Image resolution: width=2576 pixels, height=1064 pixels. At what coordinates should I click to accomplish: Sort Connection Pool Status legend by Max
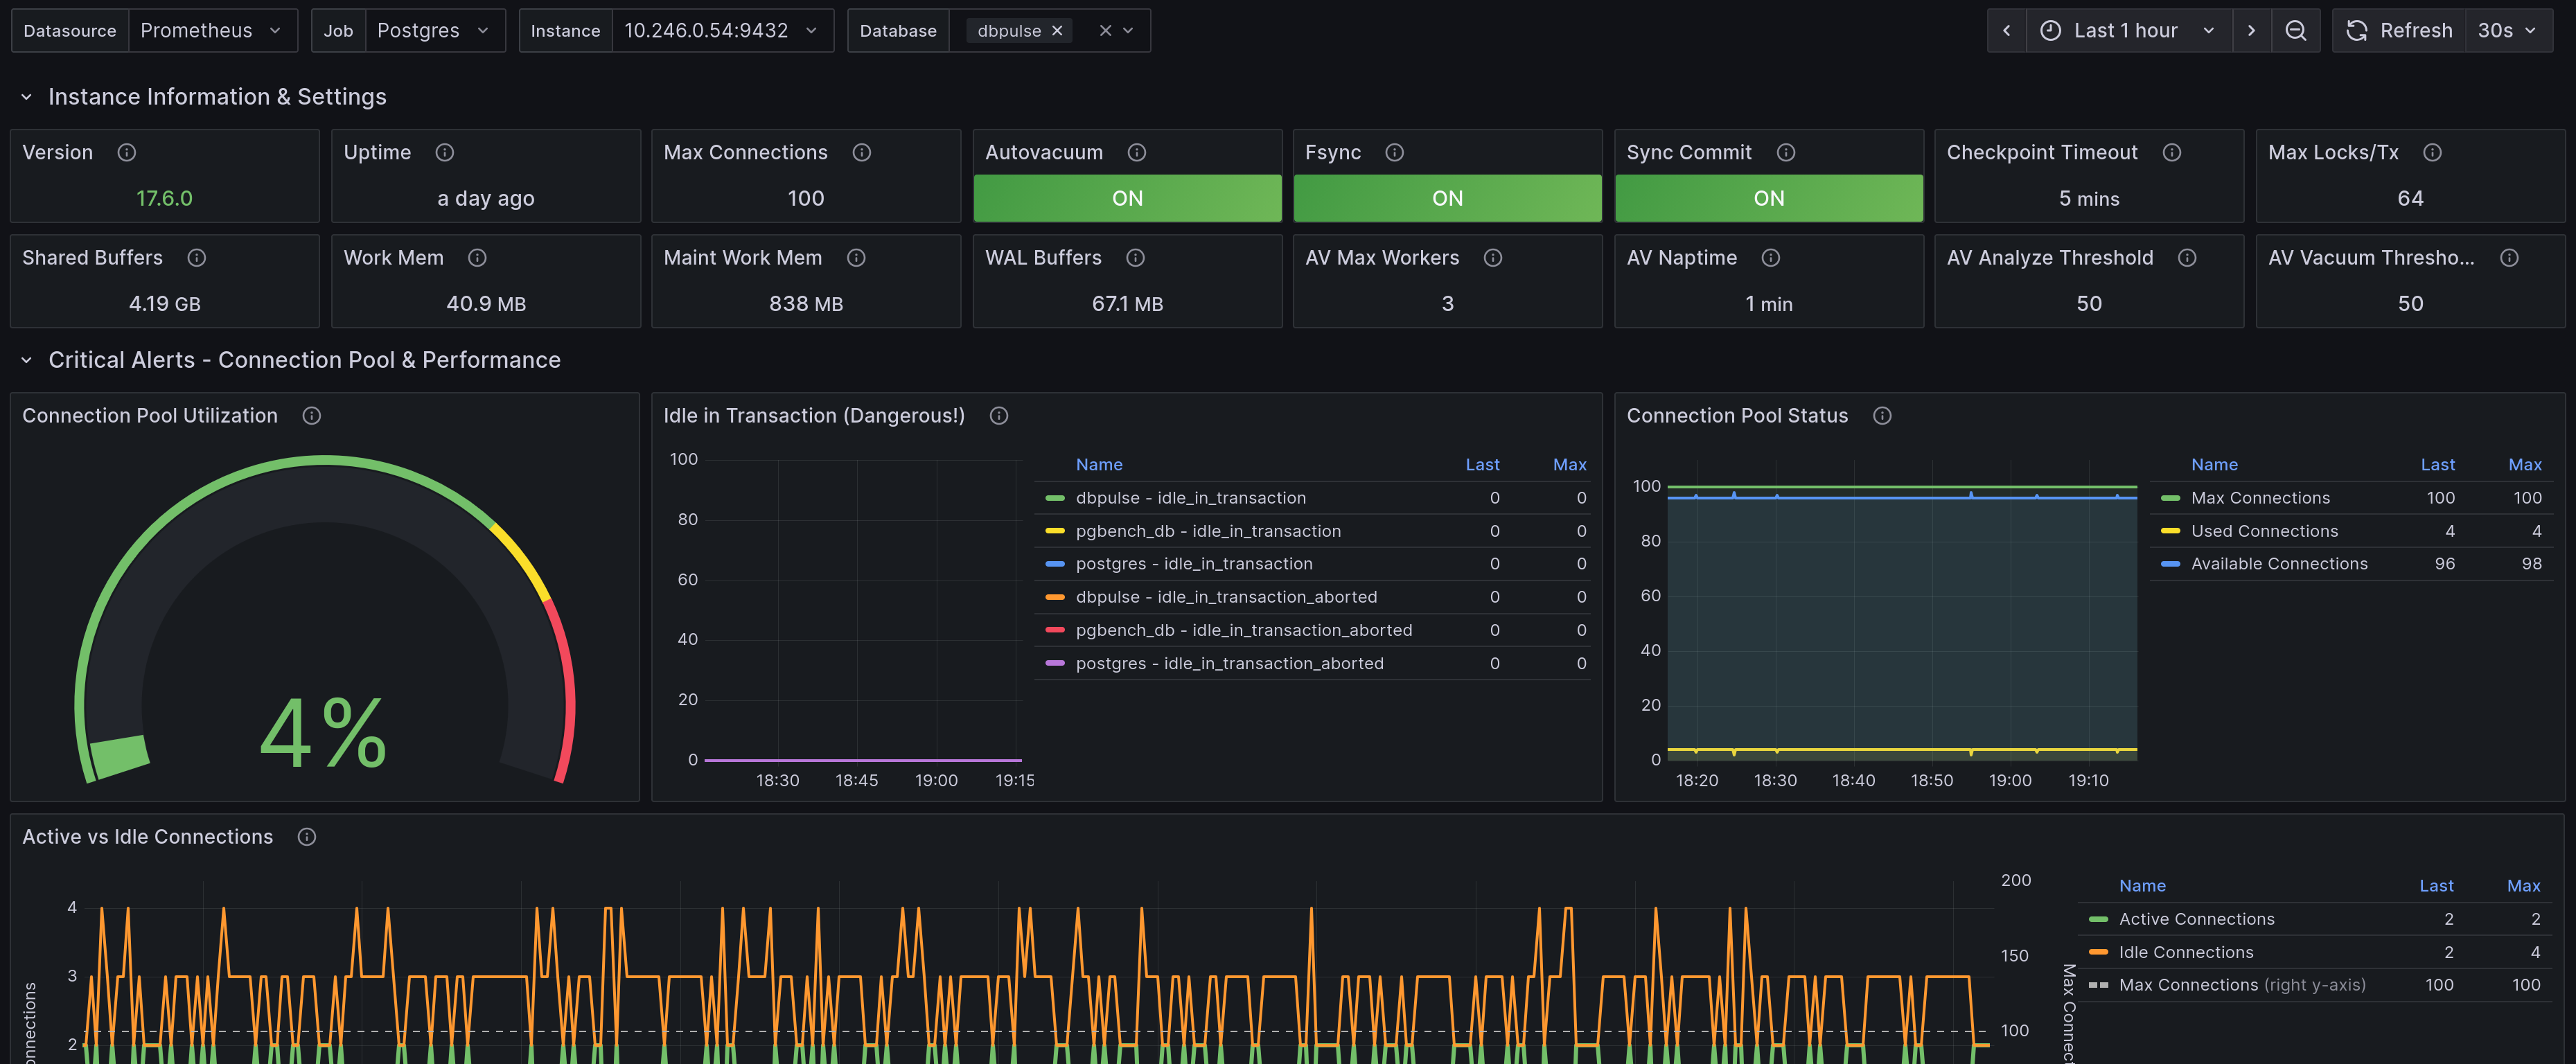click(2524, 465)
